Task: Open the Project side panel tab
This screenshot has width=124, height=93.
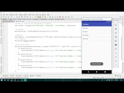Action: [1, 24]
